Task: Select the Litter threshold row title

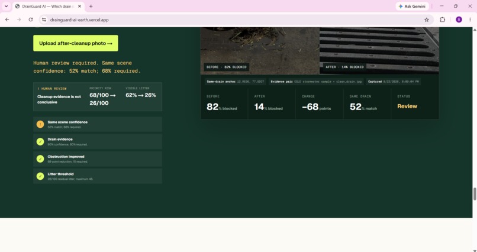Action: (60, 174)
